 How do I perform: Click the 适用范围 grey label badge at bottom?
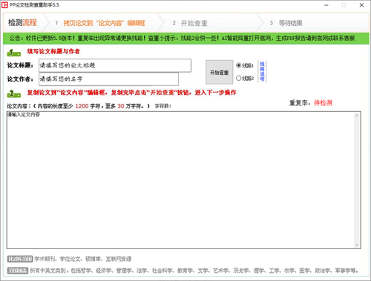click(x=17, y=271)
